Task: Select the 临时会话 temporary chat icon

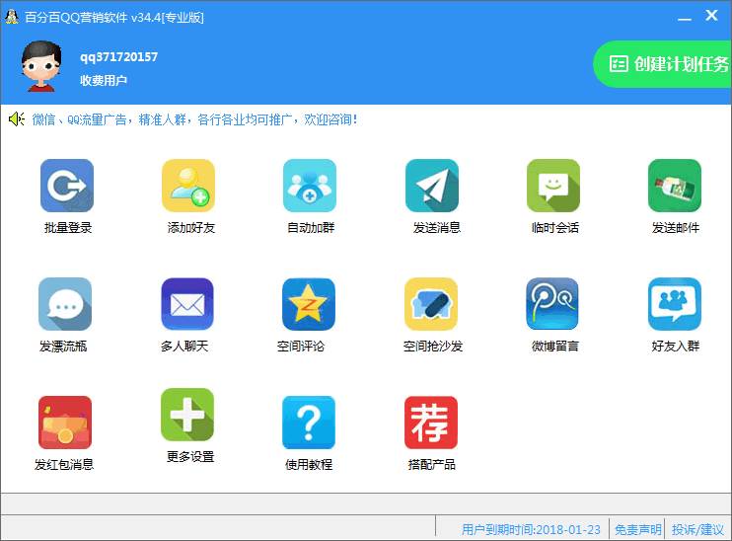Action: [x=553, y=186]
